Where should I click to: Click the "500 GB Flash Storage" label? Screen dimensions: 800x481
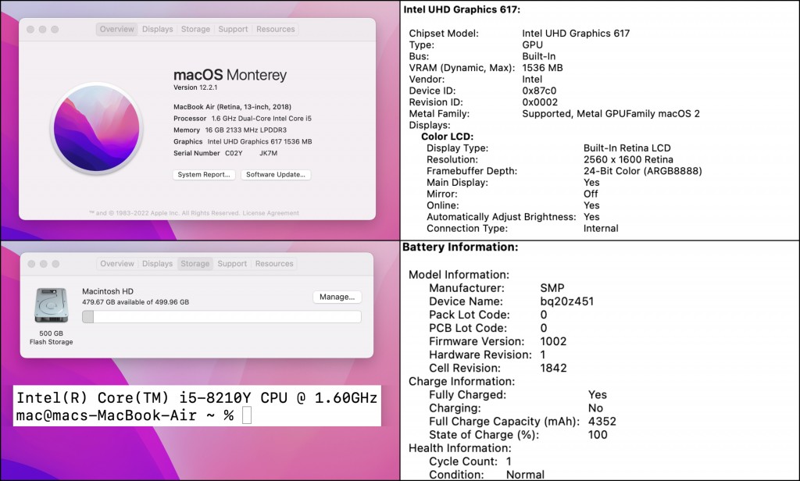click(x=51, y=337)
